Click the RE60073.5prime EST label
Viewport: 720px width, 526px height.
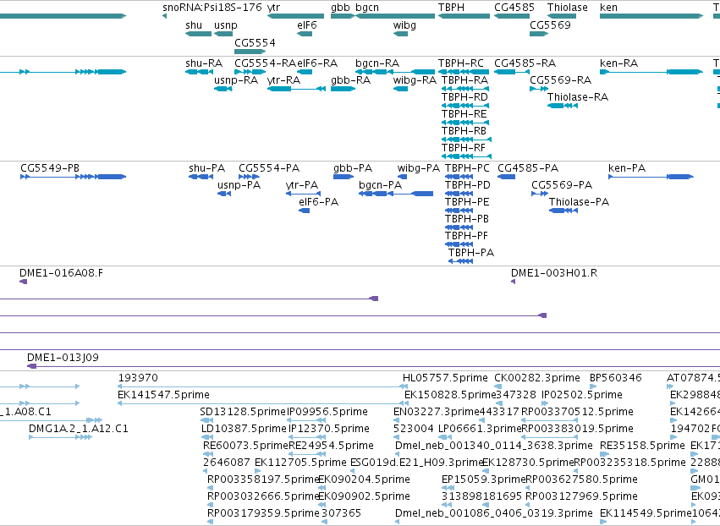[x=245, y=446]
